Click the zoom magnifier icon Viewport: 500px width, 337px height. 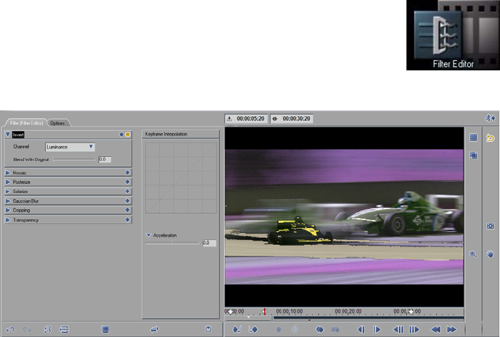tap(473, 254)
